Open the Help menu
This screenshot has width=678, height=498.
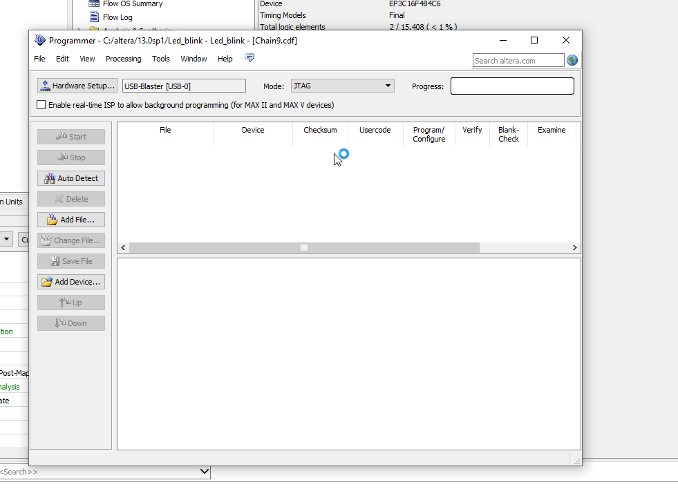click(225, 59)
